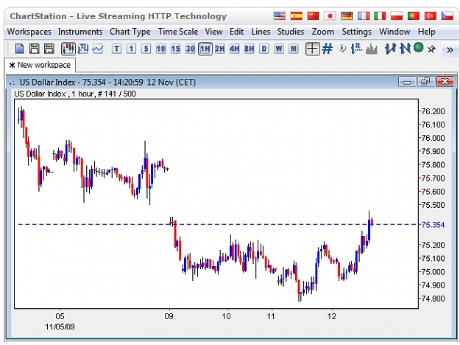Open the Help menu
460x345 pixels.
click(427, 32)
